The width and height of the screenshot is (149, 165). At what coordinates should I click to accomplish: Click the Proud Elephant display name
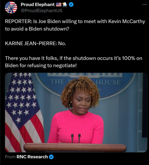coord(37,5)
